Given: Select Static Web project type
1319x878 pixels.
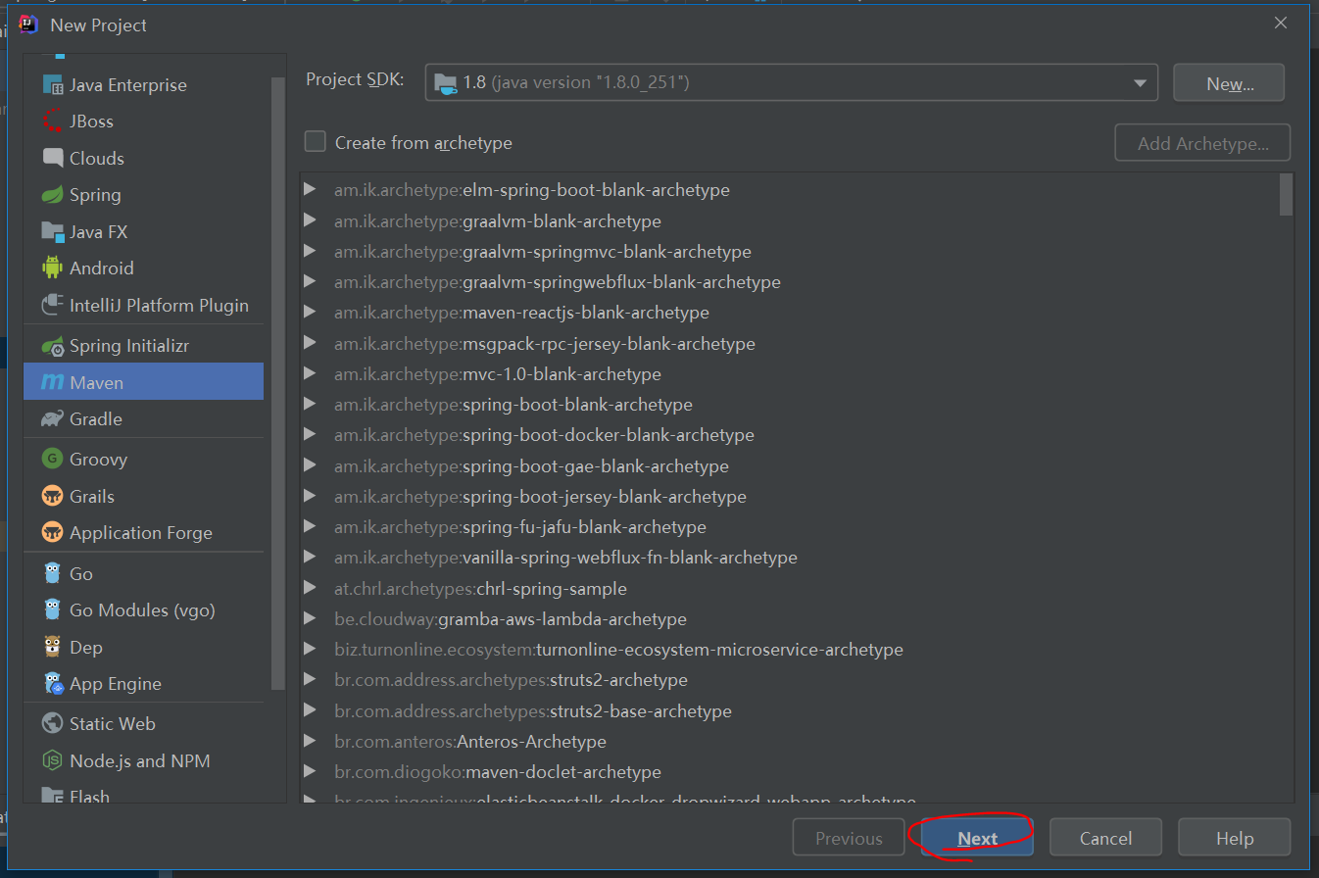Looking at the screenshot, I should [144, 723].
